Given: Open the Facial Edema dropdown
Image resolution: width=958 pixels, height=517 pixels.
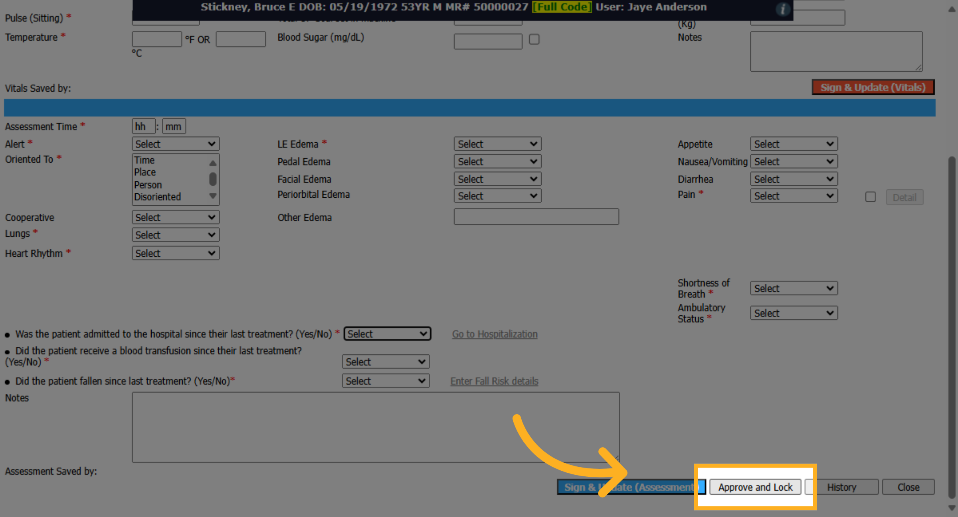Looking at the screenshot, I should [497, 179].
